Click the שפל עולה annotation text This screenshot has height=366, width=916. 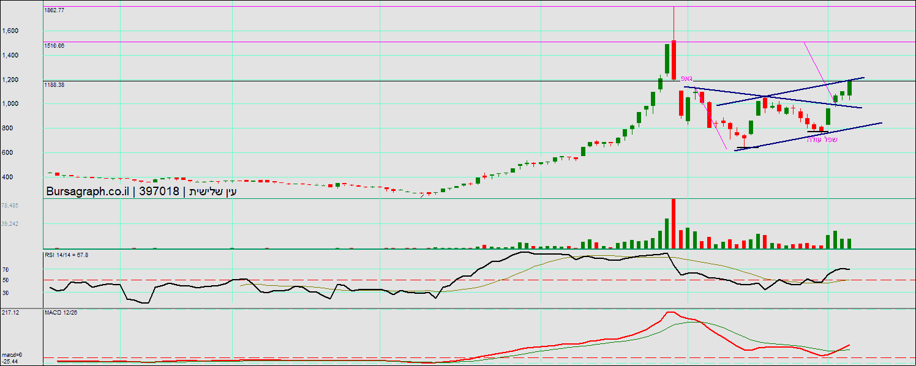pos(823,140)
